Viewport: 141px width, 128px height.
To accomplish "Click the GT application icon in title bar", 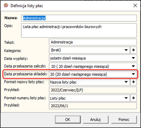I will [x=6, y=5].
